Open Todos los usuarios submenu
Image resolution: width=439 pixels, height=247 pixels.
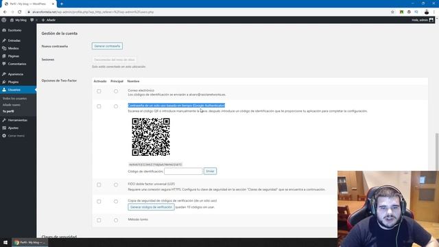pos(14,99)
